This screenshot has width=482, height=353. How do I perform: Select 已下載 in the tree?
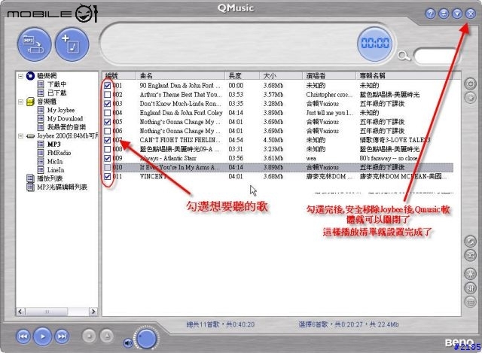point(56,93)
